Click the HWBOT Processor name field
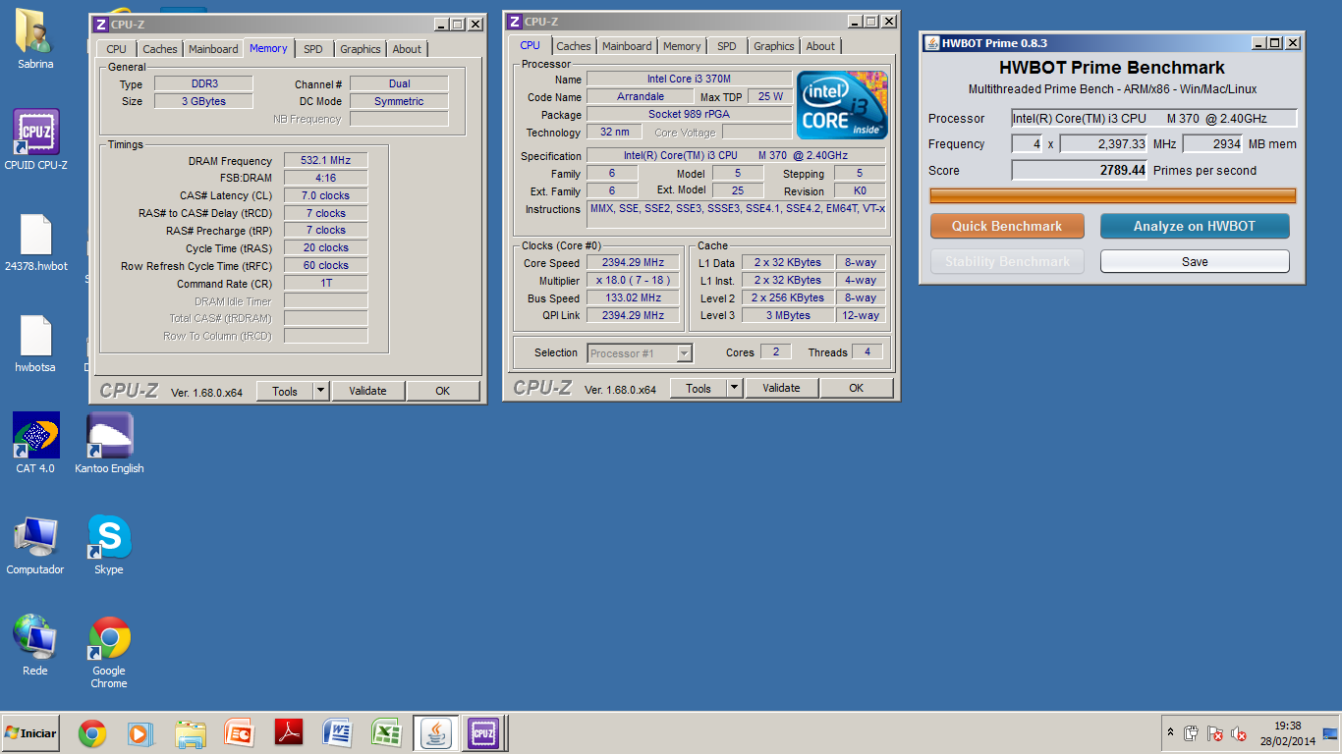 pos(1154,119)
